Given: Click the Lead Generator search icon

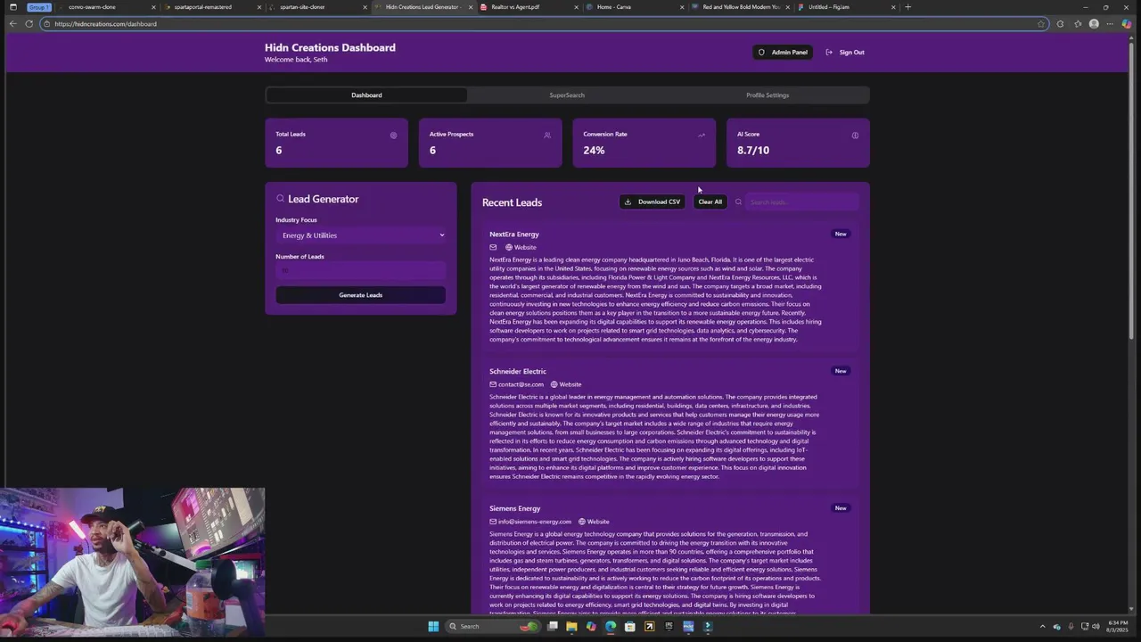Looking at the screenshot, I should pyautogui.click(x=280, y=199).
